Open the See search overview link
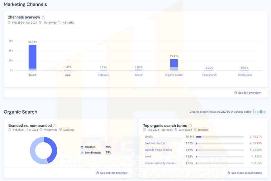 click(114, 173)
